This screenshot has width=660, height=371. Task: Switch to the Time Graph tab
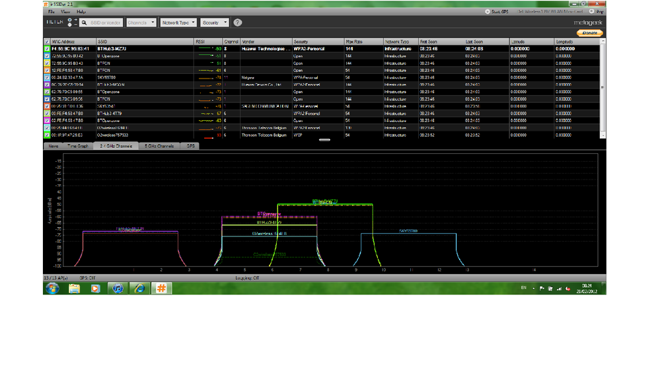[x=79, y=146]
